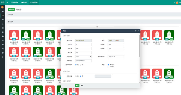The height and width of the screenshot is (95, 181).
Task: Open the crossed-arrows icon in left sidebar
Action: tap(3, 28)
